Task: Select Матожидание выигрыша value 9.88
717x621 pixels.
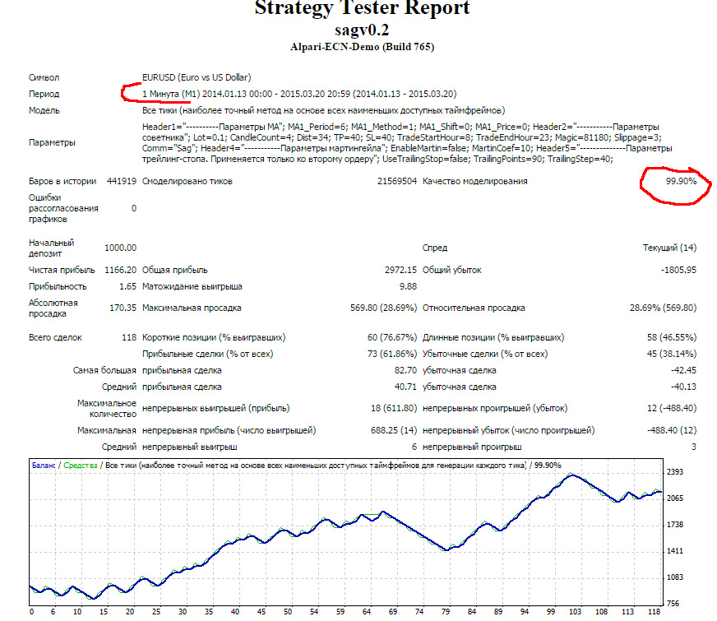Action: pyautogui.click(x=408, y=286)
